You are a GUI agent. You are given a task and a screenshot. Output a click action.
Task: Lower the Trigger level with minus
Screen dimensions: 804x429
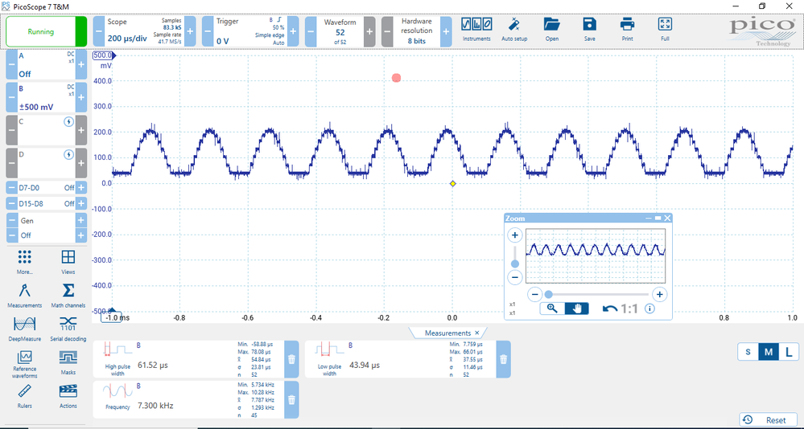(x=208, y=31)
